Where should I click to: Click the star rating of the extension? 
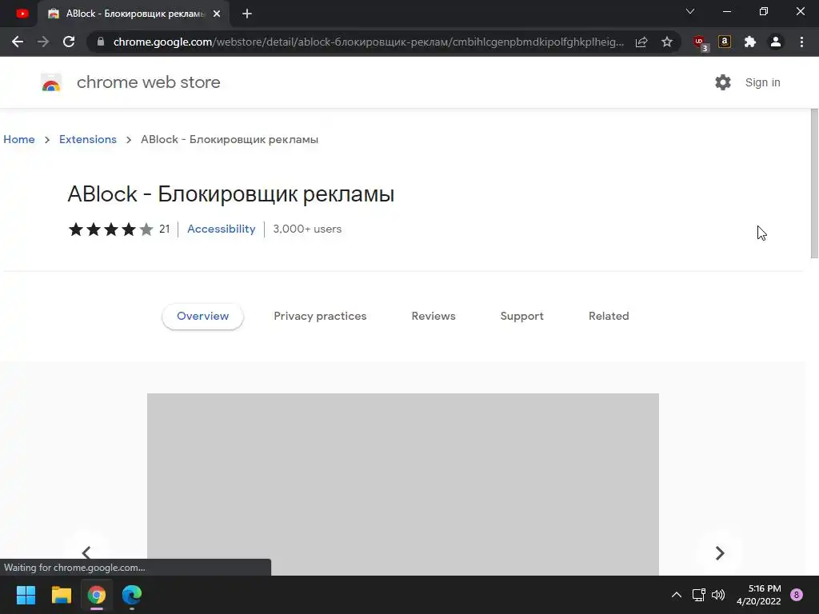coord(110,229)
